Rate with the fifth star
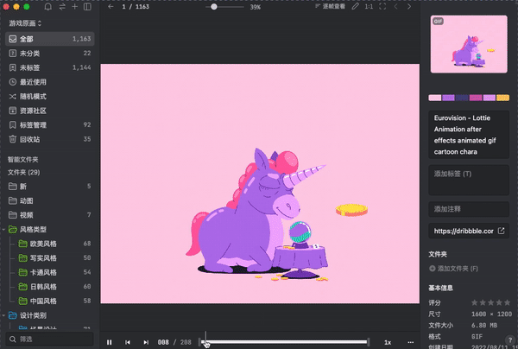 click(x=507, y=302)
